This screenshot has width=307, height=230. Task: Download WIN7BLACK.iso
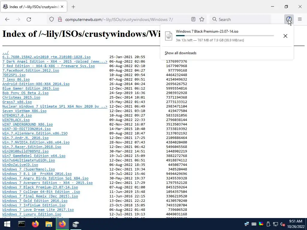pos(16,120)
